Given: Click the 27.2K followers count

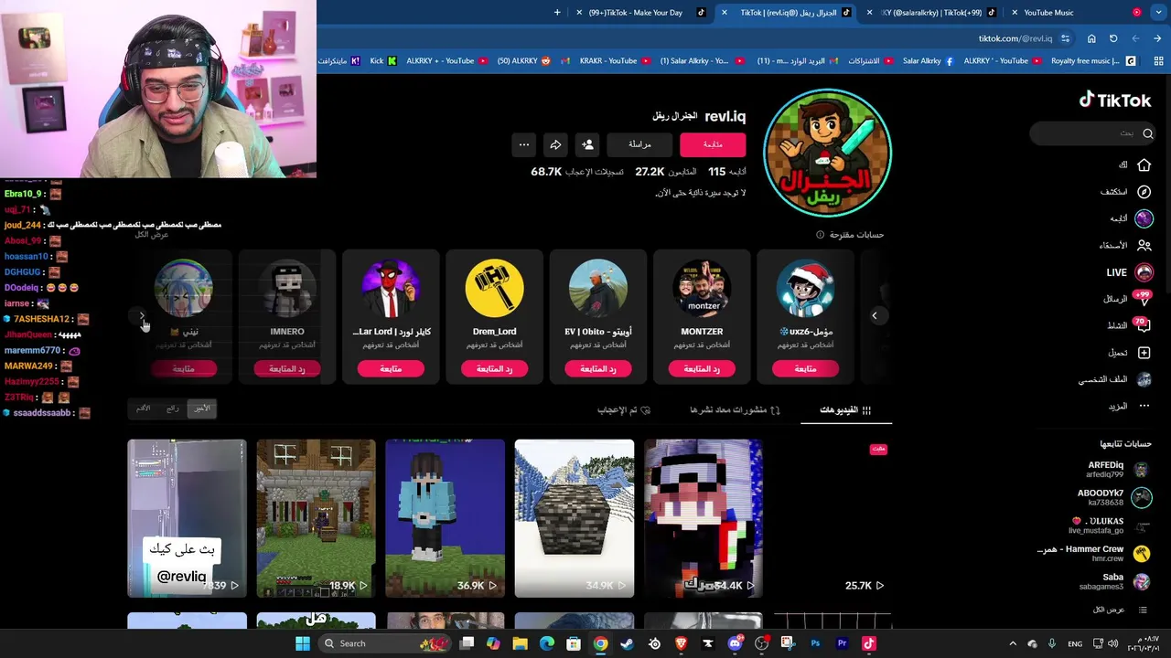Looking at the screenshot, I should point(665,172).
